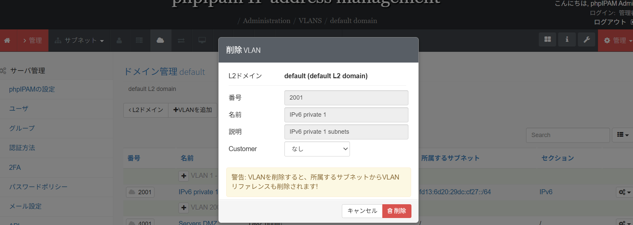Sort by 名前 column header
This screenshot has width=633, height=225.
tap(187, 158)
